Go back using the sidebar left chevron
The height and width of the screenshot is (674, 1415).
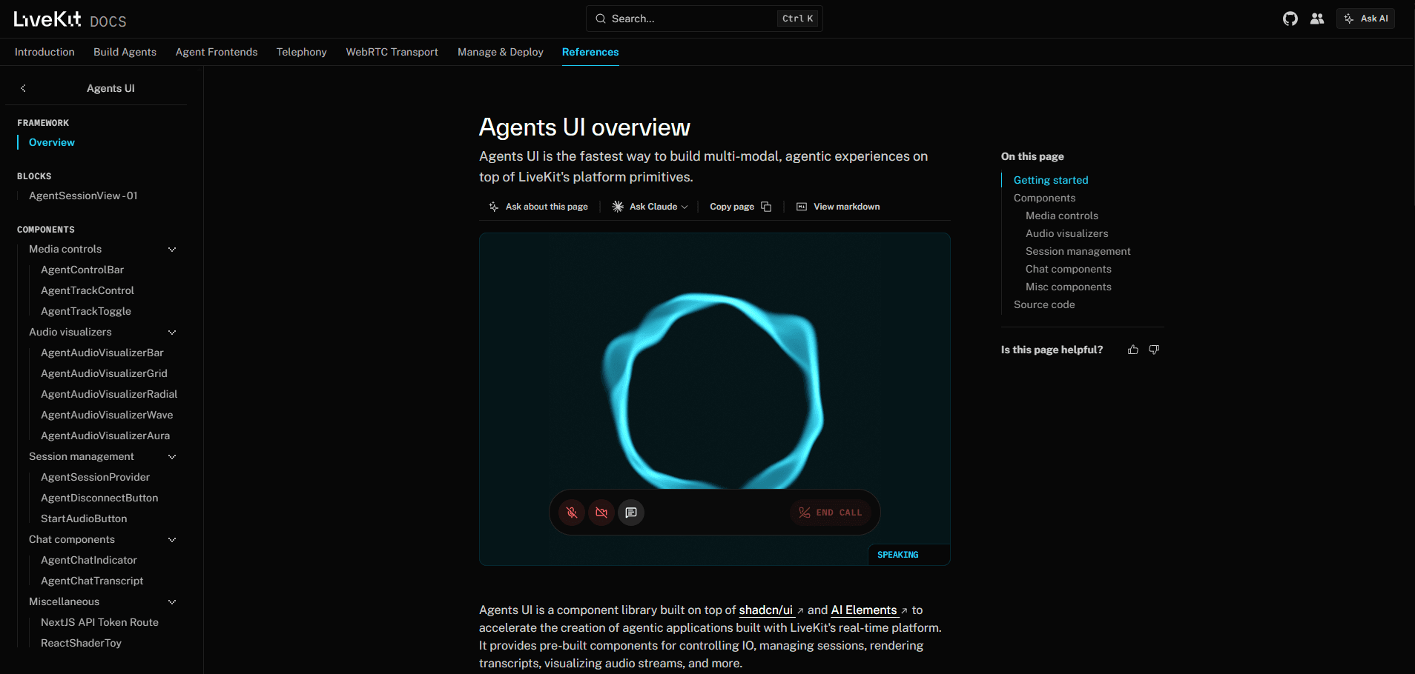coord(23,88)
